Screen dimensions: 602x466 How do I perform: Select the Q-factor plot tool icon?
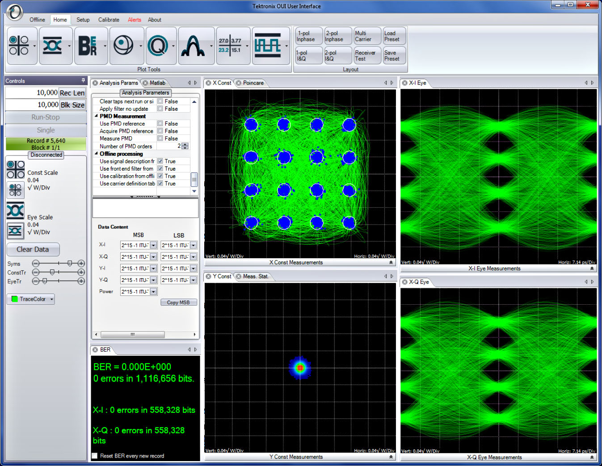(x=158, y=46)
